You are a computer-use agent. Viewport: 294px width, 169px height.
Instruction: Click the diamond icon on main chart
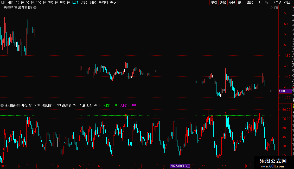coord(271,8)
